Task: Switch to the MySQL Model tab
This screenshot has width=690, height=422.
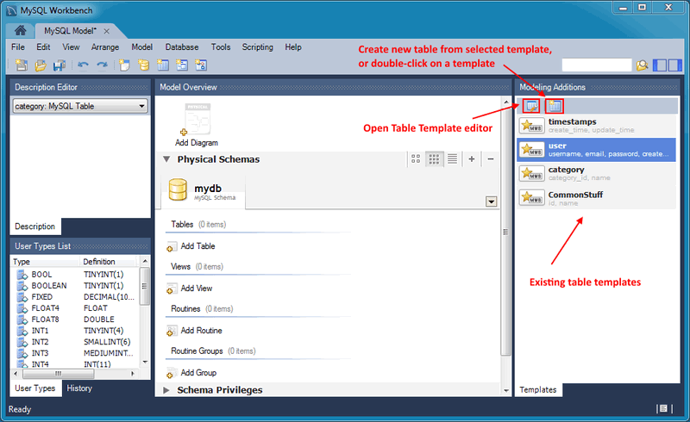Action: [71, 31]
